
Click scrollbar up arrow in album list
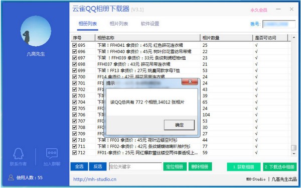[293, 38]
